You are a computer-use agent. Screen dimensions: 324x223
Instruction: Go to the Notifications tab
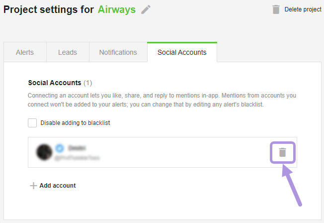click(x=118, y=52)
